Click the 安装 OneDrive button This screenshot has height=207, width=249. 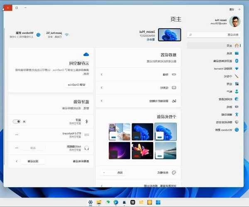pos(77,85)
